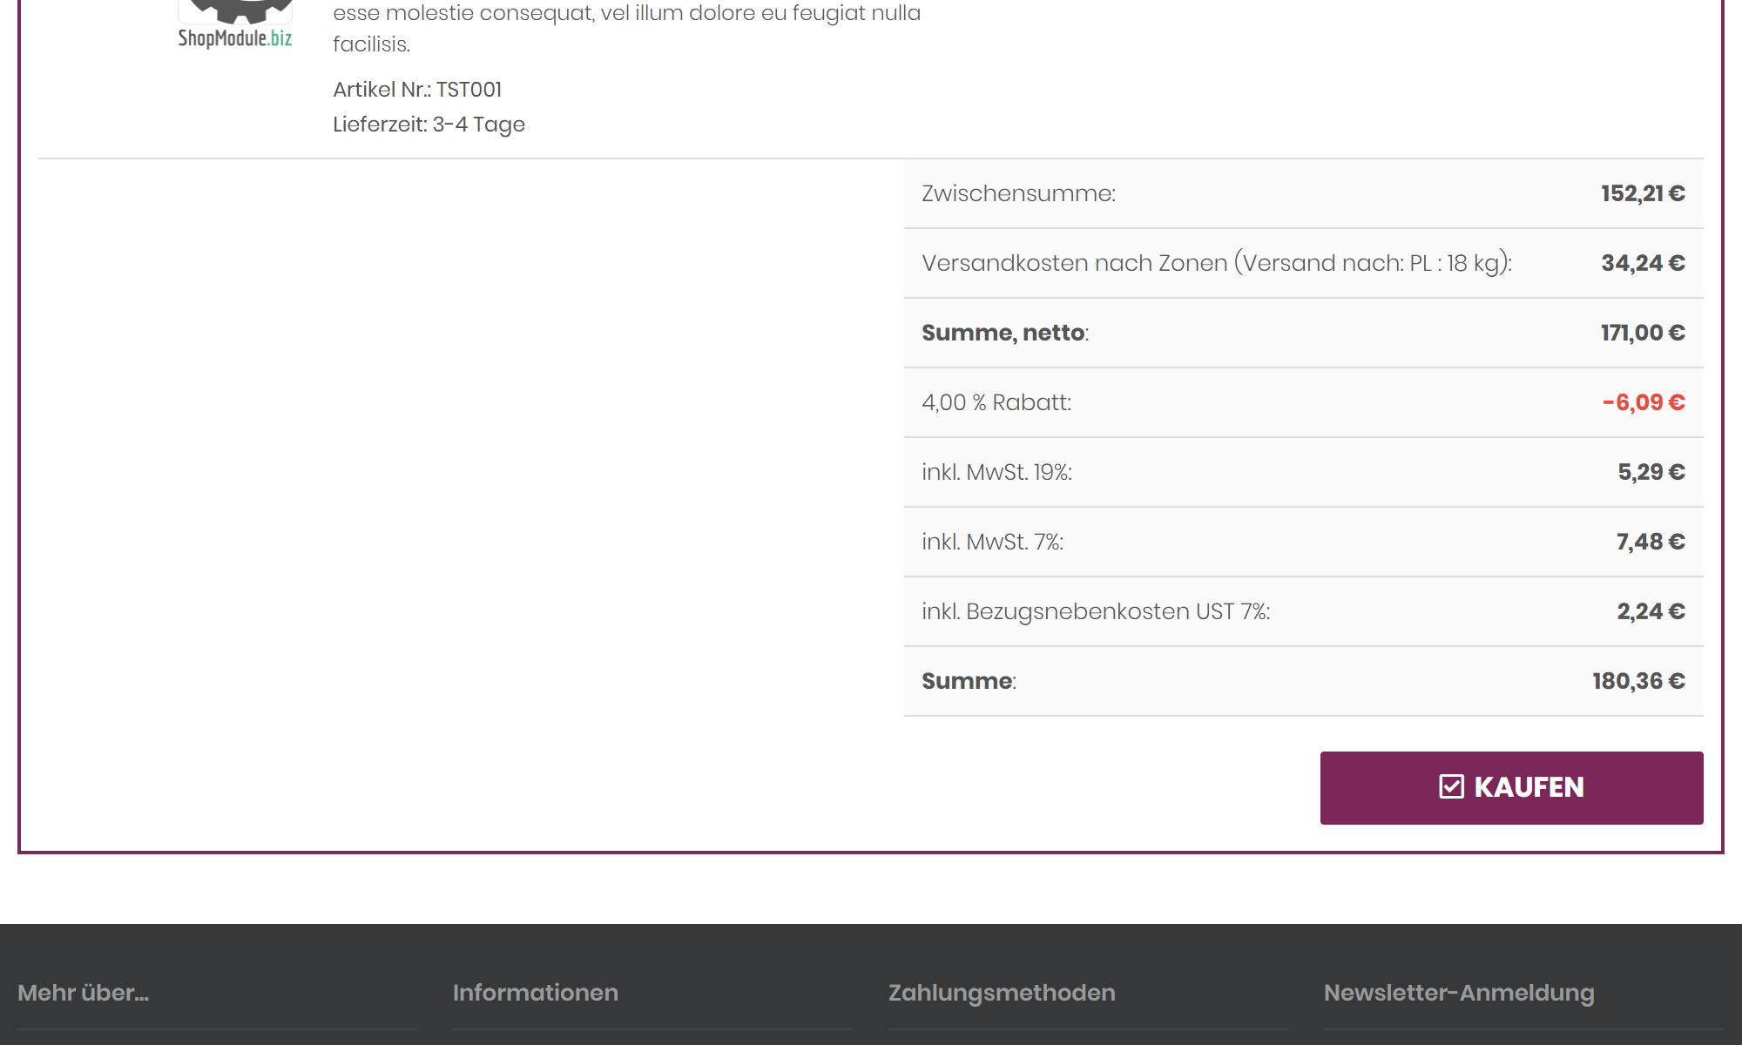
Task: Click the Newsletter-Anmeldung footer heading
Action: pyautogui.click(x=1458, y=993)
